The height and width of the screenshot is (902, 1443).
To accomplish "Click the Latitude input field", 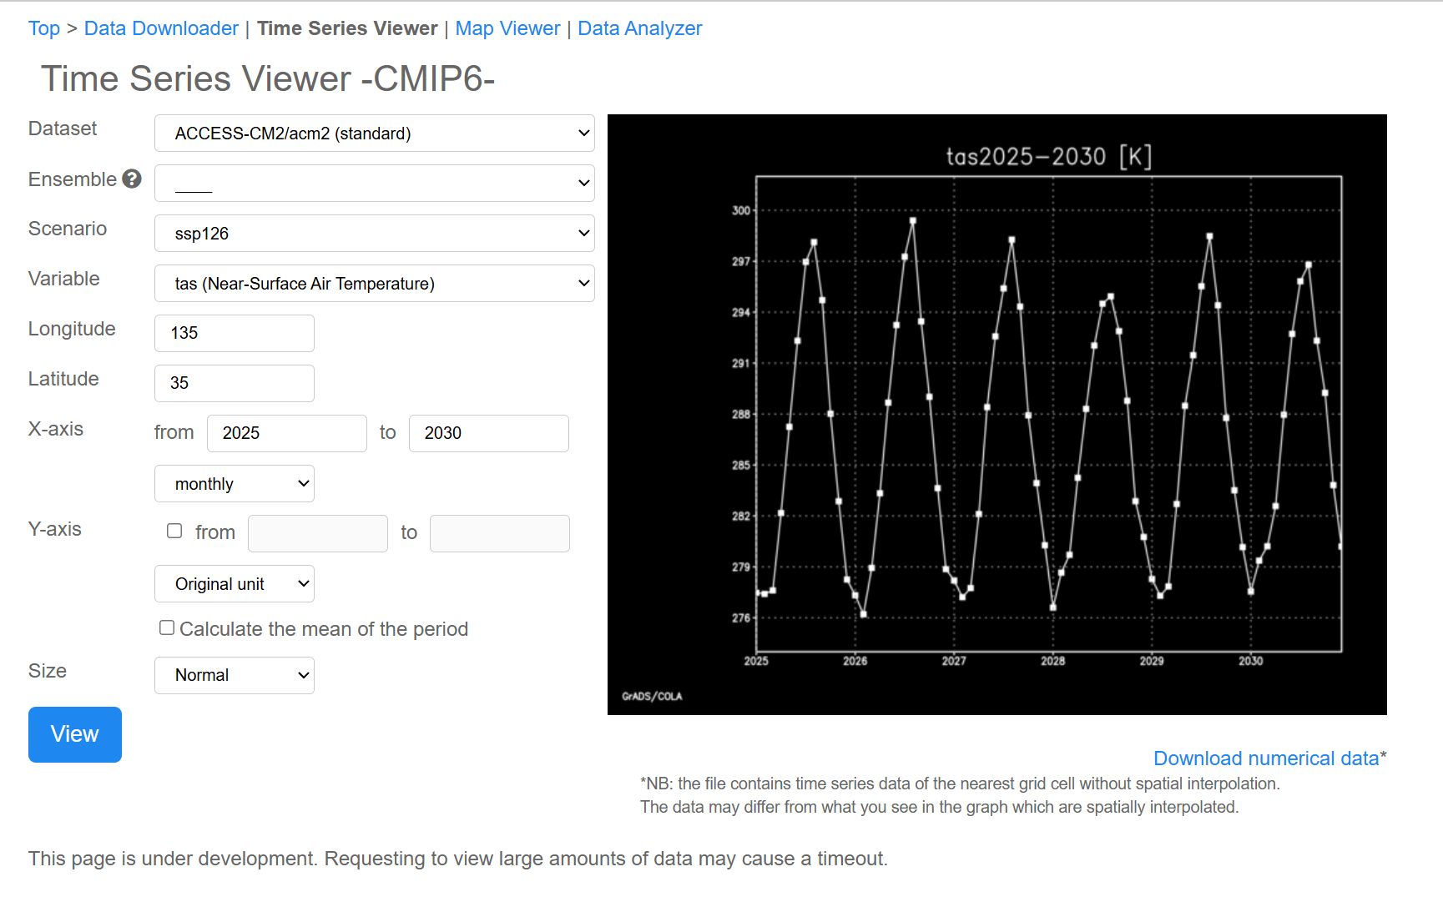I will point(235,383).
